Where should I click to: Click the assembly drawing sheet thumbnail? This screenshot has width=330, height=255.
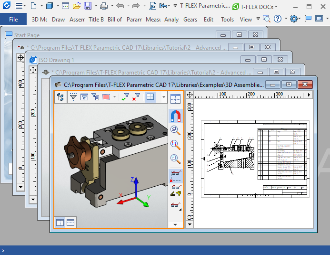(255, 159)
